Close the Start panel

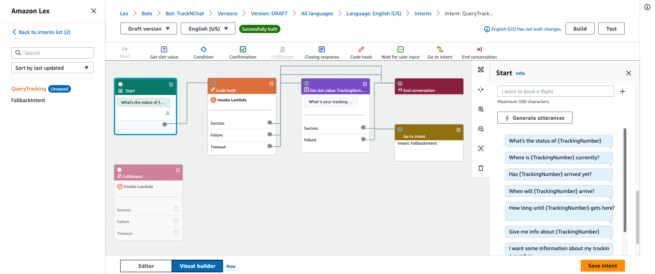click(x=629, y=73)
